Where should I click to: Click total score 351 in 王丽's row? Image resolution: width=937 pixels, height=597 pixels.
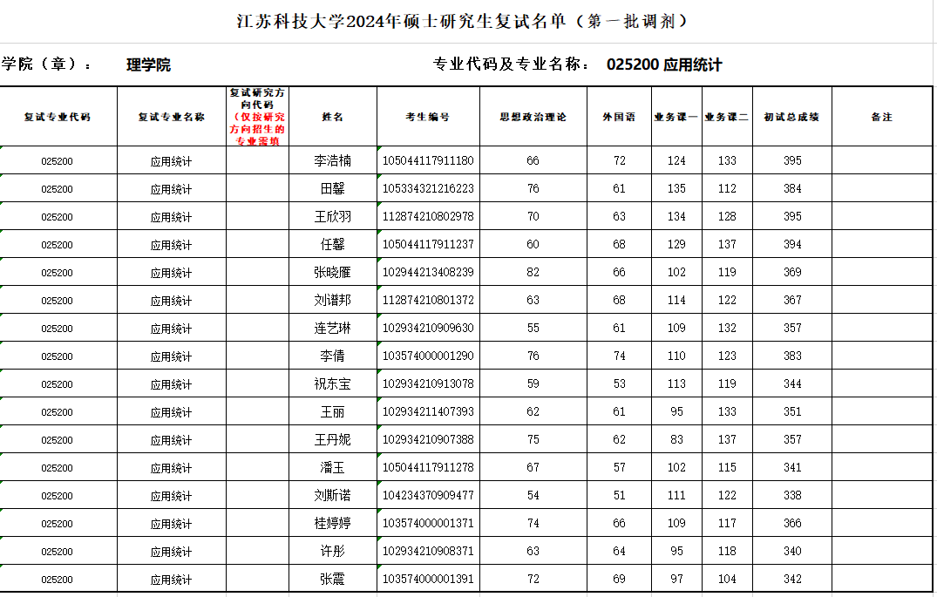coord(792,411)
